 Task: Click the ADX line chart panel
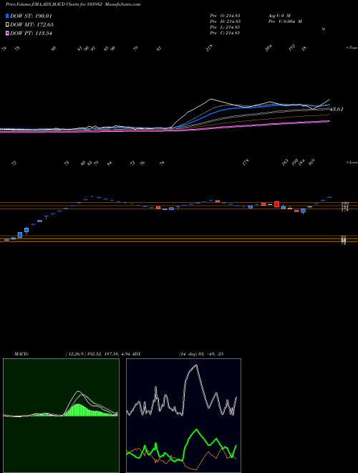[183, 416]
